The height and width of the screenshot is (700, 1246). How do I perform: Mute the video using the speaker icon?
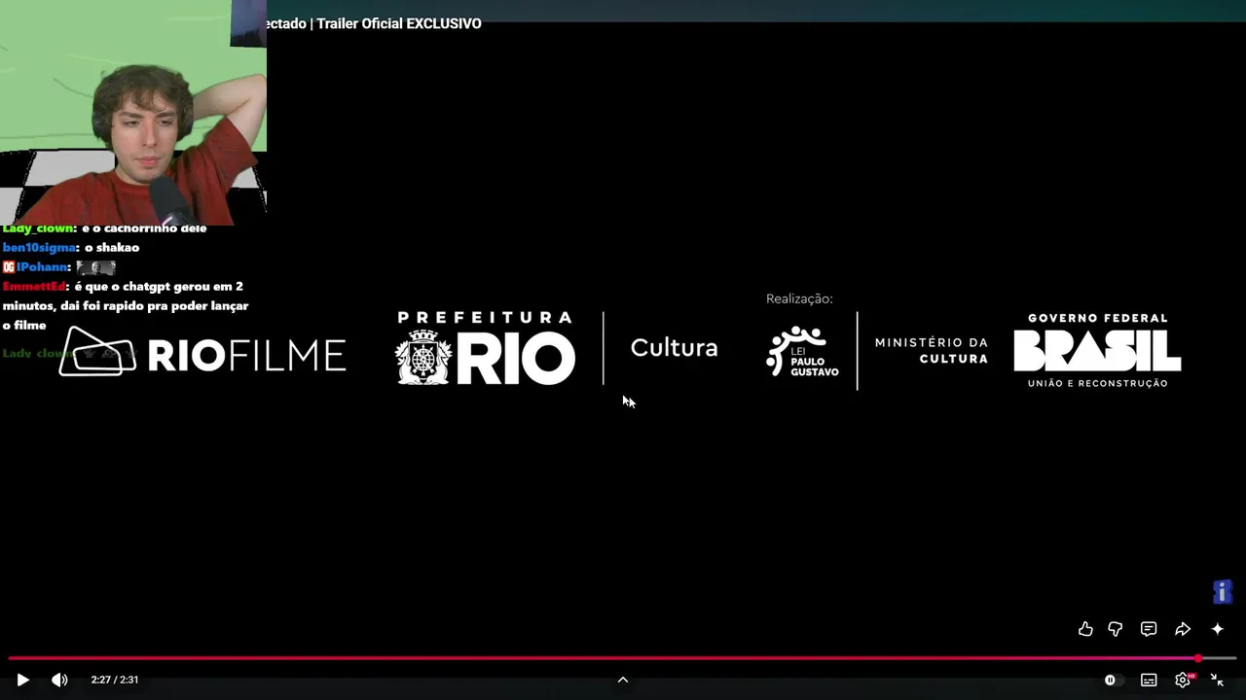[x=59, y=680]
